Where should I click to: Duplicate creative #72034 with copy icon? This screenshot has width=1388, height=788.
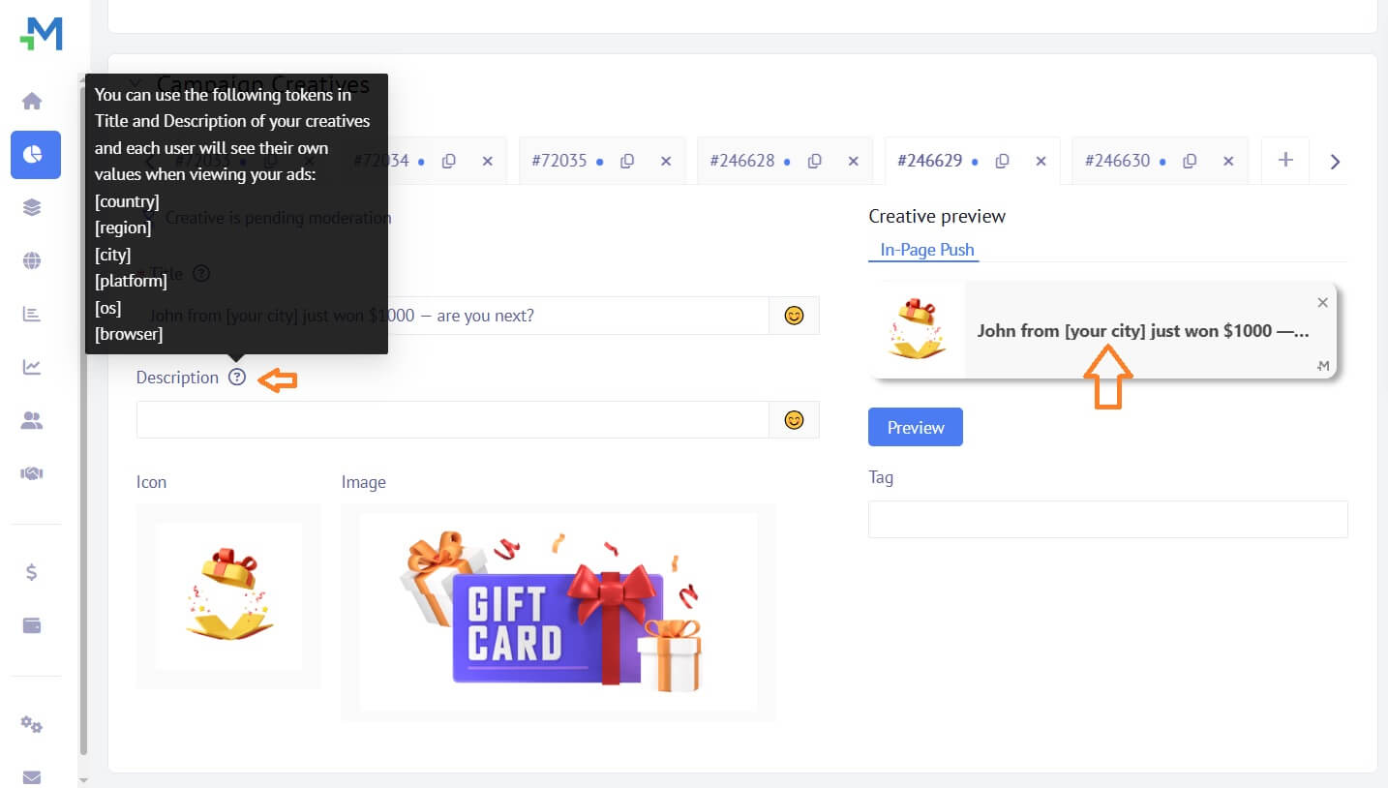(448, 161)
